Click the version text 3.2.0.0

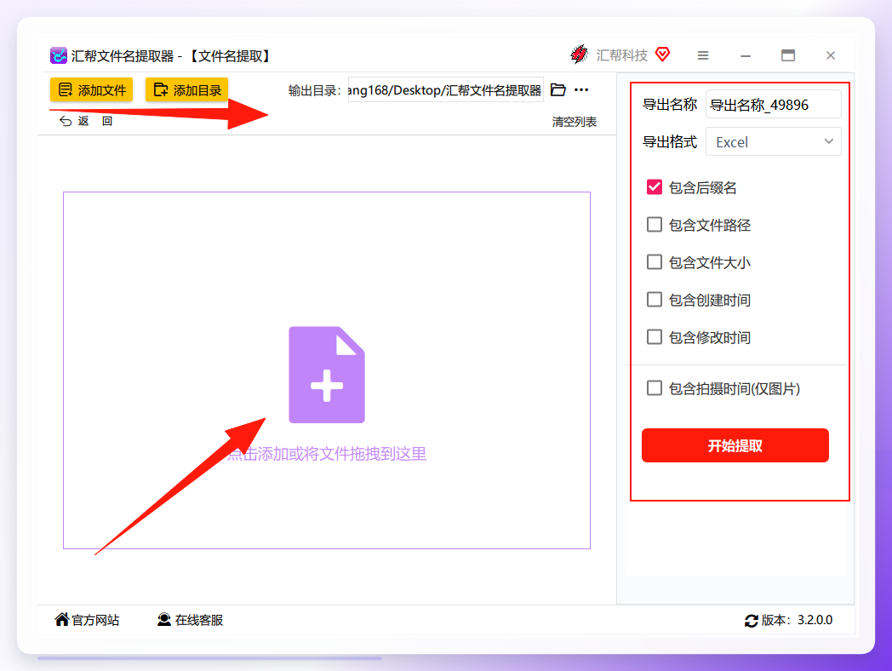click(815, 621)
